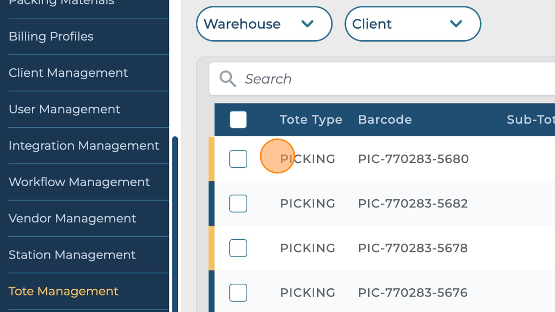Image resolution: width=555 pixels, height=312 pixels.
Task: Click the search magnifier icon
Action: pos(227,79)
